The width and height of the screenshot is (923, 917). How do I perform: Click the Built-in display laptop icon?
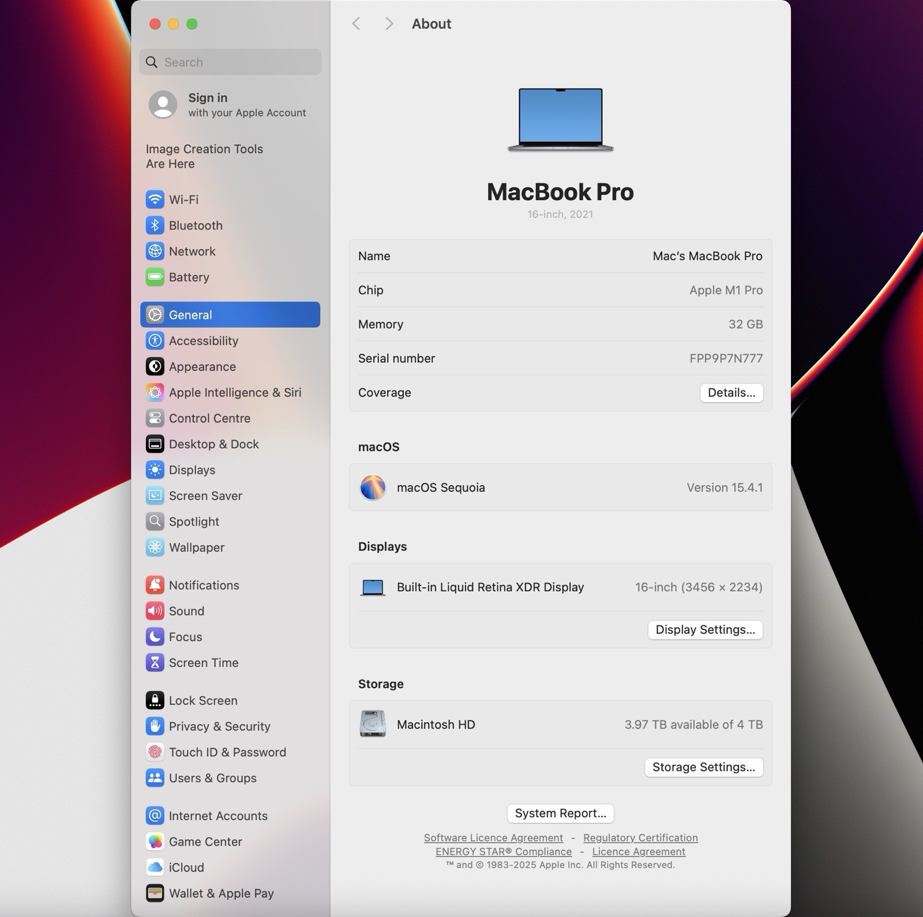pos(373,588)
